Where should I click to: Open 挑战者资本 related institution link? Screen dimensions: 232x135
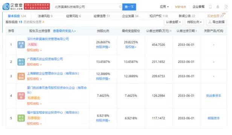click(x=214, y=96)
